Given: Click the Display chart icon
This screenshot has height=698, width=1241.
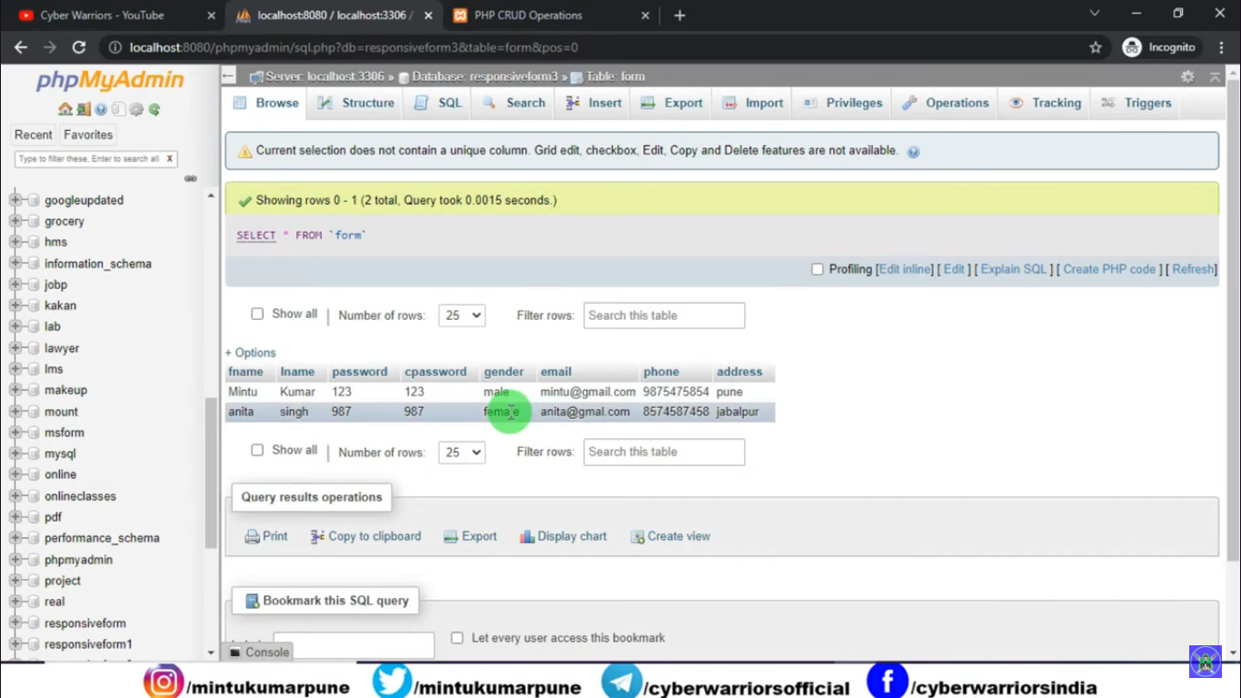Looking at the screenshot, I should tap(527, 537).
